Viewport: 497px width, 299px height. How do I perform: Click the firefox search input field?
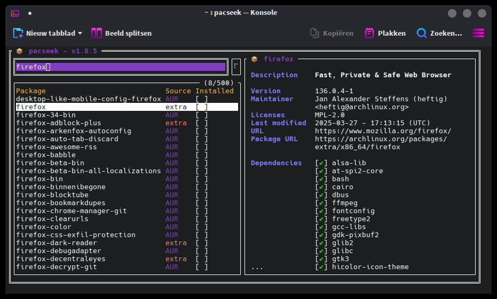(121, 67)
